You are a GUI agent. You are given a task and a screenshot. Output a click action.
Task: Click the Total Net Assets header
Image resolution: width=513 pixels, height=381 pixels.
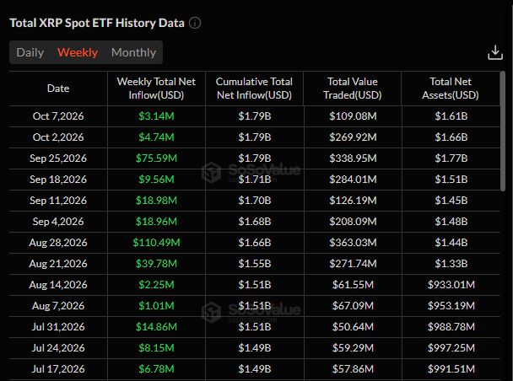(451, 89)
